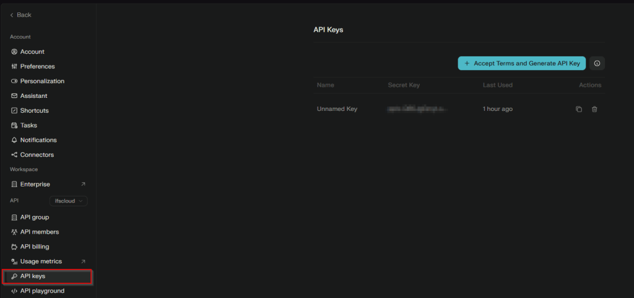Open the ifscloud API group dropdown

click(69, 201)
